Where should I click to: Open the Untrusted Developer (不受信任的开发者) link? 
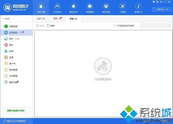point(124,26)
